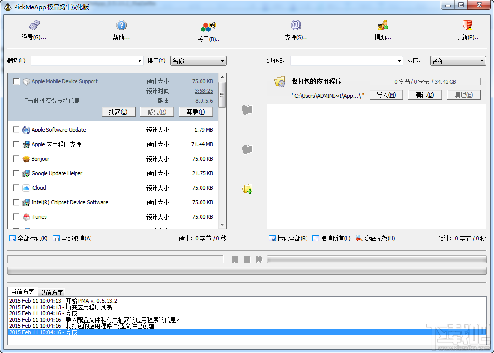The height and width of the screenshot is (353, 494).
Task: Click the skip forward playback control
Action: tap(259, 259)
